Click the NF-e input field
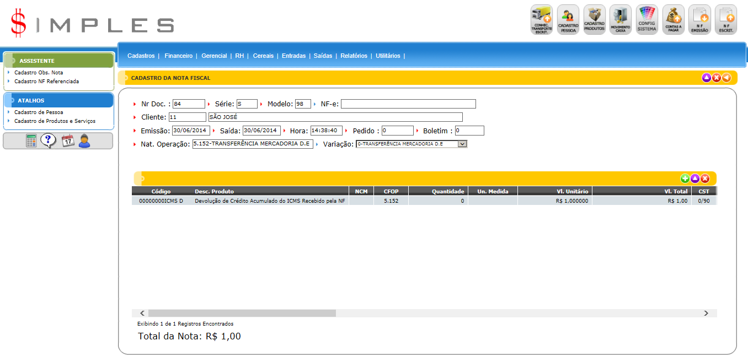 (408, 104)
